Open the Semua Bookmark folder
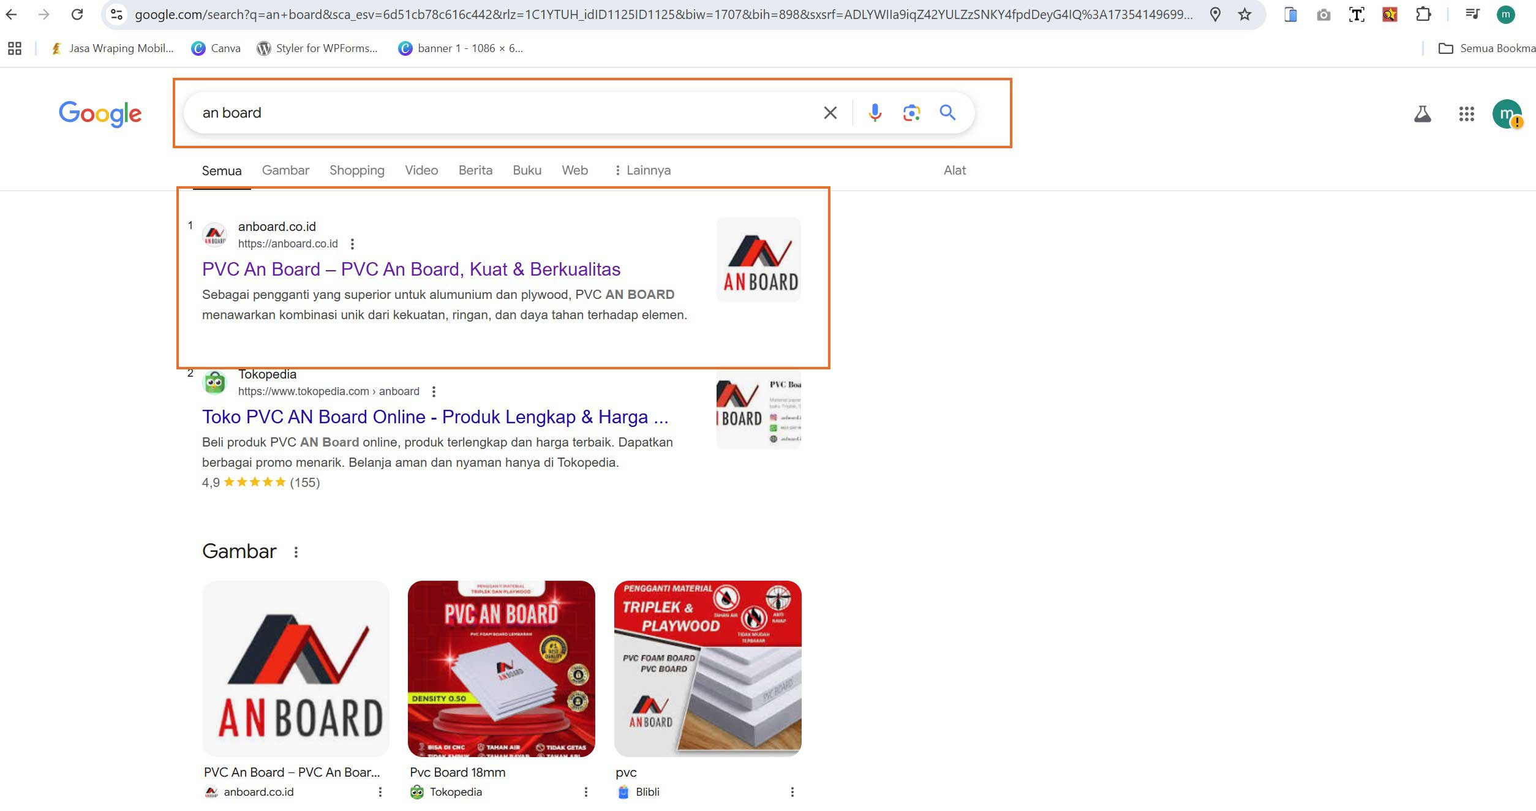 point(1486,48)
